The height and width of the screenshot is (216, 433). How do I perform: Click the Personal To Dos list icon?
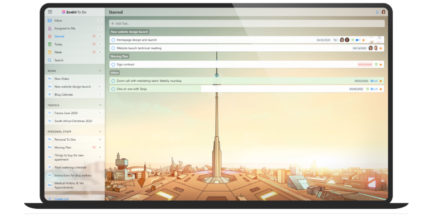tap(50, 139)
